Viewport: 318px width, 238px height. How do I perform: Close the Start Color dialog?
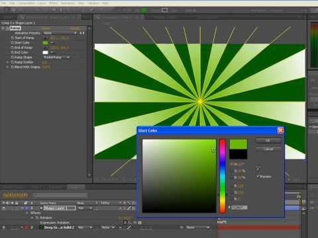(280, 130)
